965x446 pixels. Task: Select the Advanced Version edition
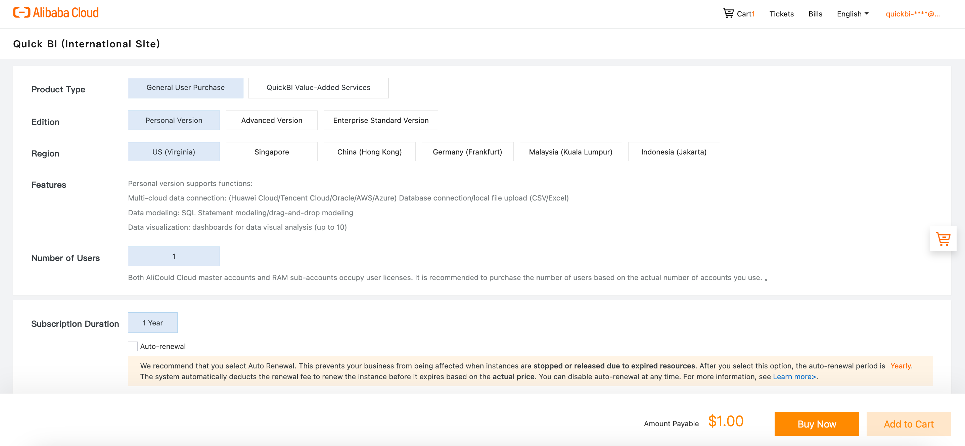271,120
